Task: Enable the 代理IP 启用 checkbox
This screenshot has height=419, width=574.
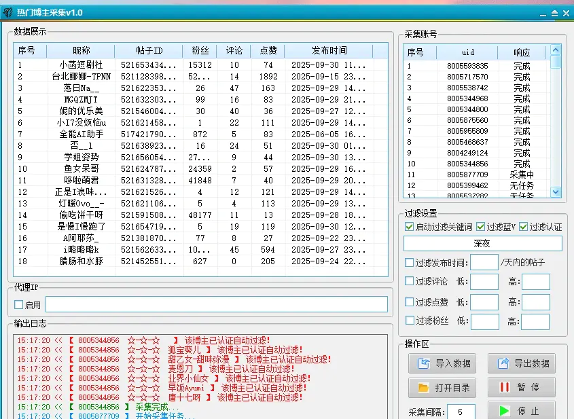Action: (x=19, y=305)
